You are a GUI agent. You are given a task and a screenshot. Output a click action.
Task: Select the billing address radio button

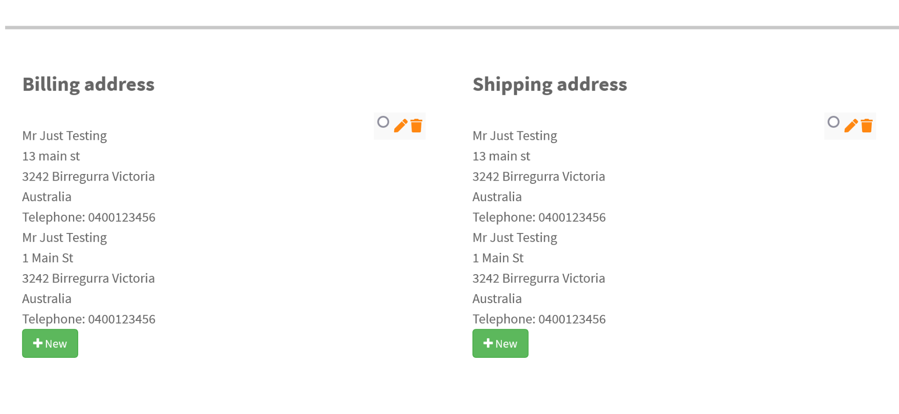pos(383,122)
